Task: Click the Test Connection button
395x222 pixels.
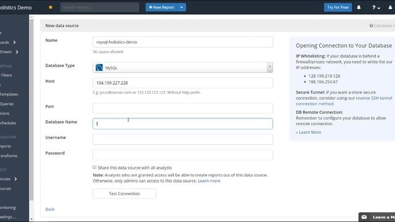Action: pyautogui.click(x=124, y=194)
